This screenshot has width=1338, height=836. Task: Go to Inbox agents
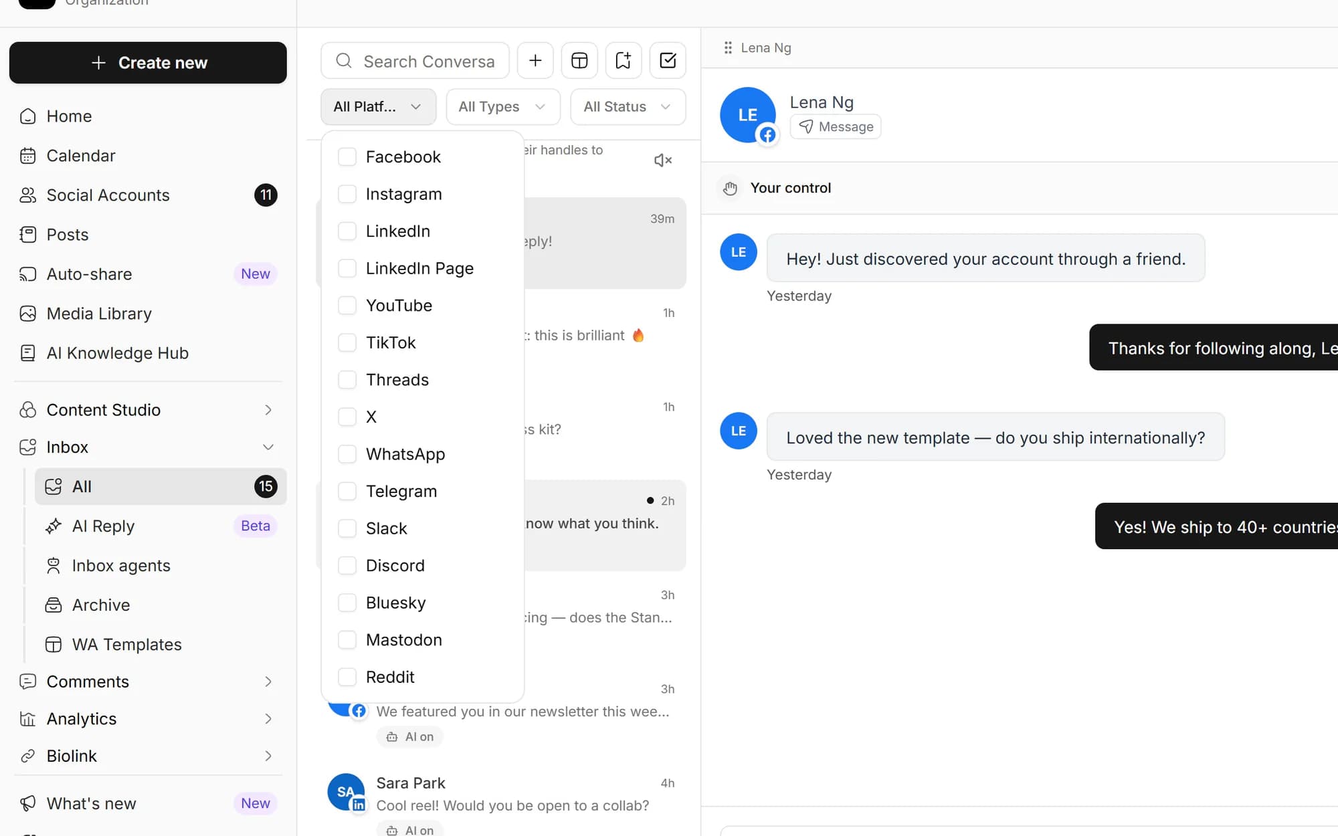click(161, 566)
